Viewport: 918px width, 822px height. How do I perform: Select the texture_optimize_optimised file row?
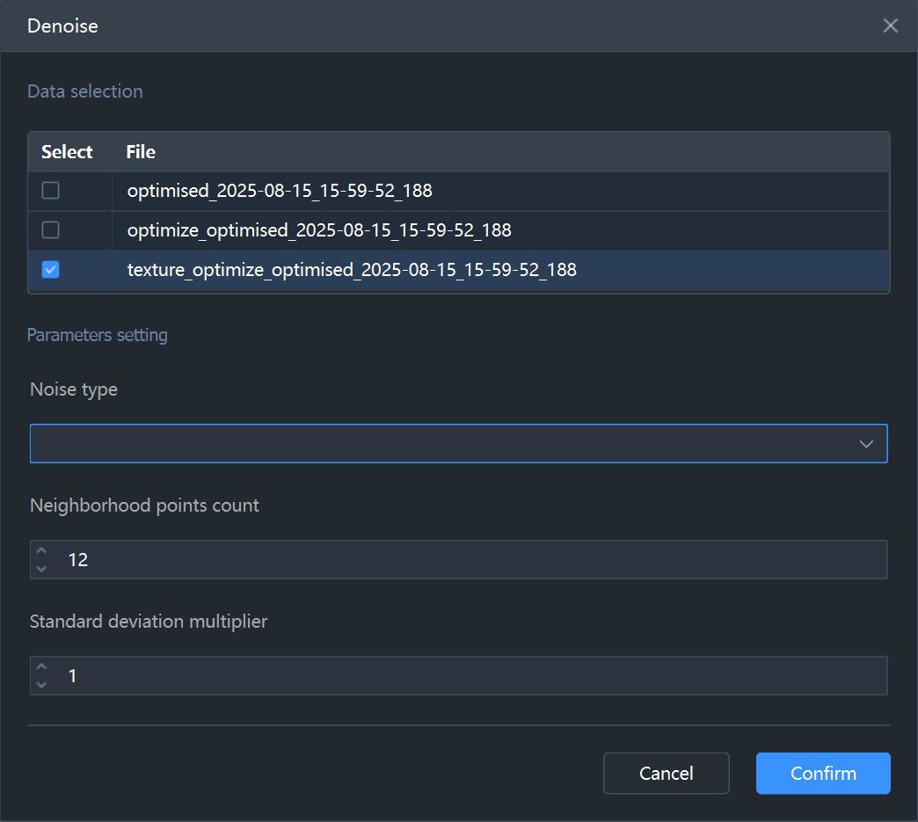pyautogui.click(x=458, y=271)
